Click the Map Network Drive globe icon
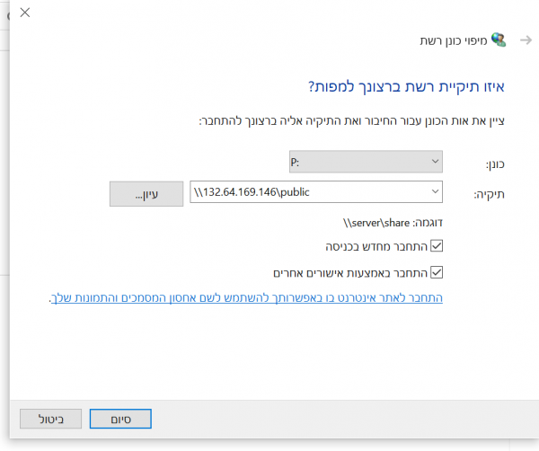Viewport: 539px width, 451px height. pos(499,40)
